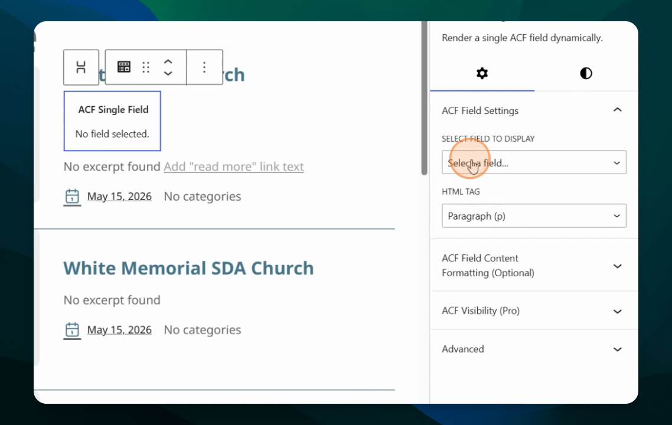Viewport: 672px width, 425px height.
Task: Switch to the Styles half-circle tab
Action: coord(586,73)
